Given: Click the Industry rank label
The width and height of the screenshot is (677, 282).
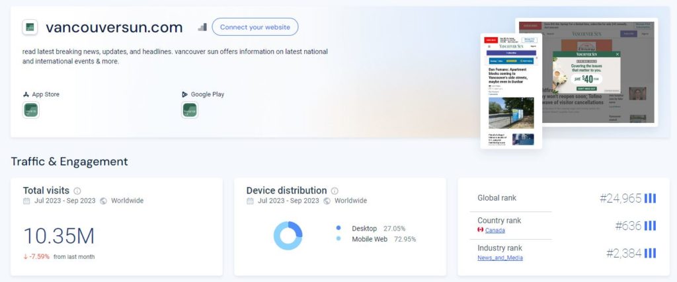Looking at the screenshot, I should [x=500, y=248].
